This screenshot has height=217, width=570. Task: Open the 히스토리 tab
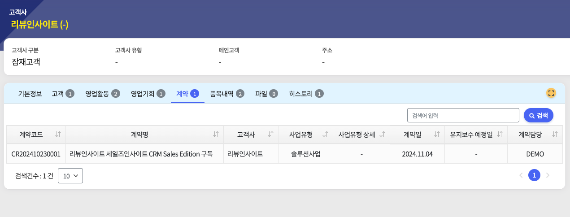click(x=306, y=94)
